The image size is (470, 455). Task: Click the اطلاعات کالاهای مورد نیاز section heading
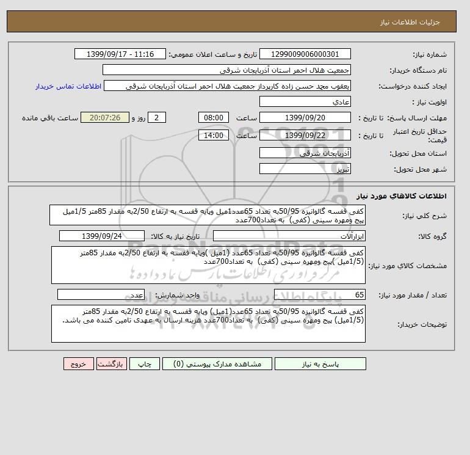click(x=402, y=196)
